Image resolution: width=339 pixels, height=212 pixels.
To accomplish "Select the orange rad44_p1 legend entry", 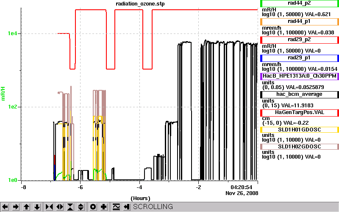I will click(x=299, y=22).
